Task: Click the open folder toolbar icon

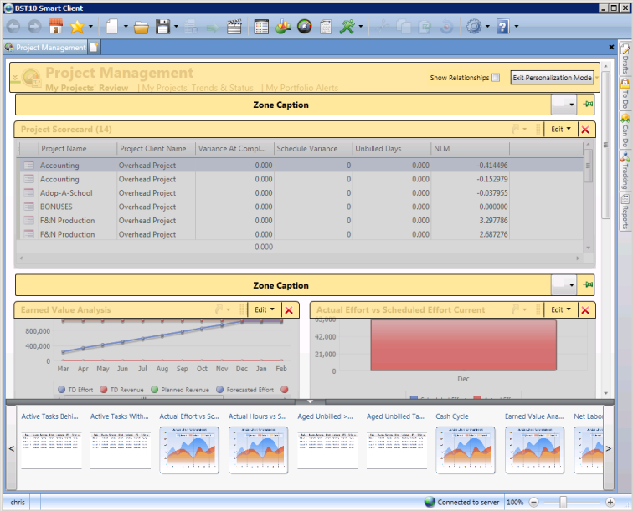Action: pyautogui.click(x=141, y=27)
